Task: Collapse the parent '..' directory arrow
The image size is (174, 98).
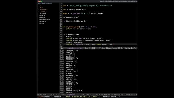Action: 38,5
